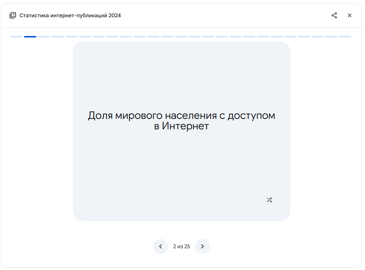The height and width of the screenshot is (270, 365).
Task: Jump to the last progress bar segment
Action: pyautogui.click(x=345, y=37)
